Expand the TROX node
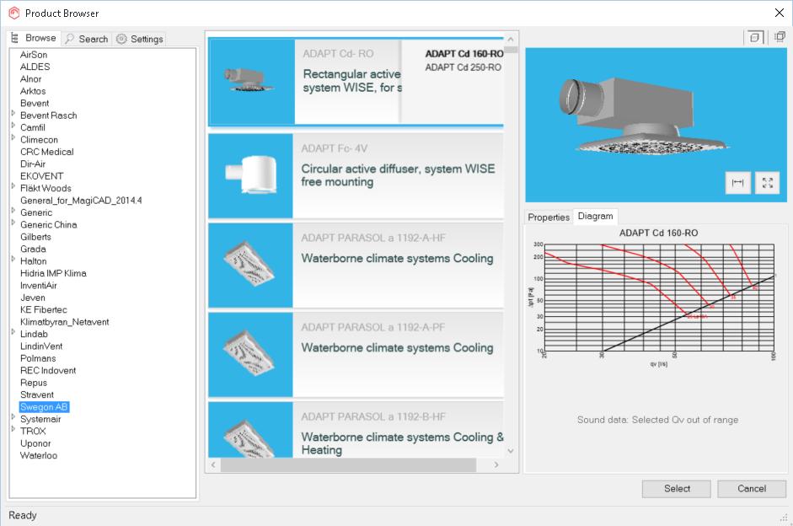Image resolution: width=793 pixels, height=526 pixels. click(x=13, y=429)
